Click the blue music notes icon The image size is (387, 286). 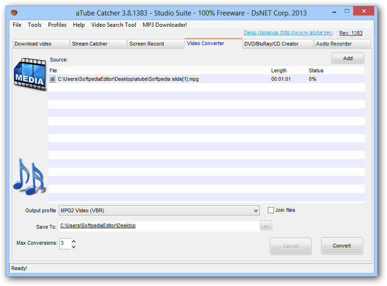pos(29,177)
